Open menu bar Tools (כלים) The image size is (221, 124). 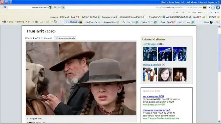(x=183, y=12)
